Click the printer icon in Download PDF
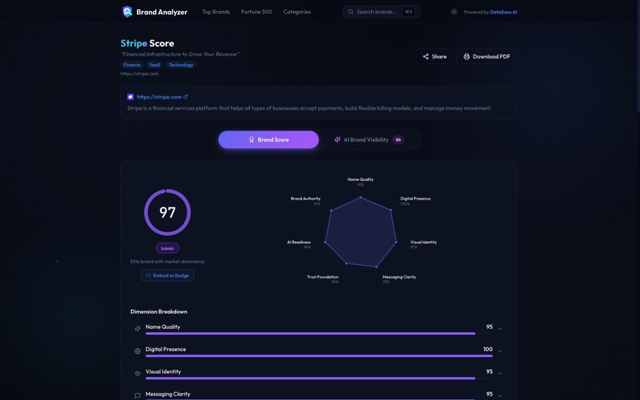Screen dimensions: 640x400 click(467, 56)
